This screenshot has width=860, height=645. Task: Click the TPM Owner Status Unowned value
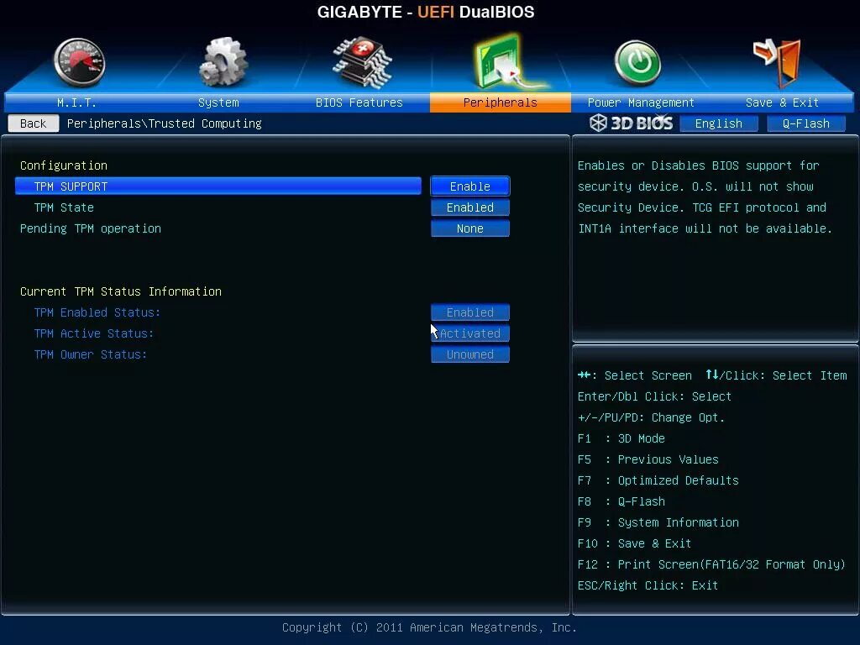click(470, 354)
